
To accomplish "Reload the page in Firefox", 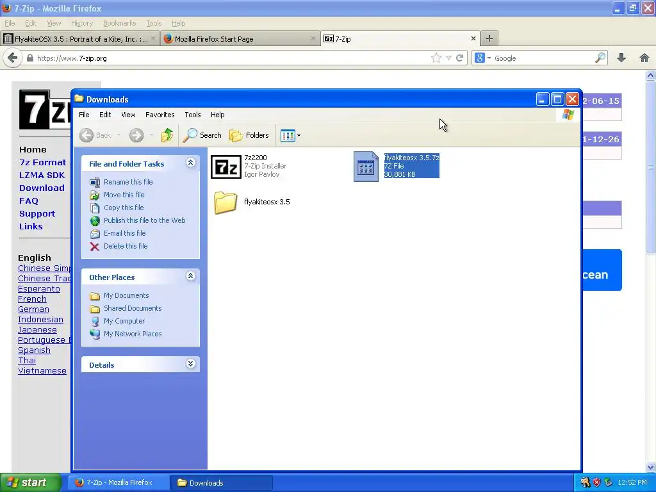I will [459, 58].
